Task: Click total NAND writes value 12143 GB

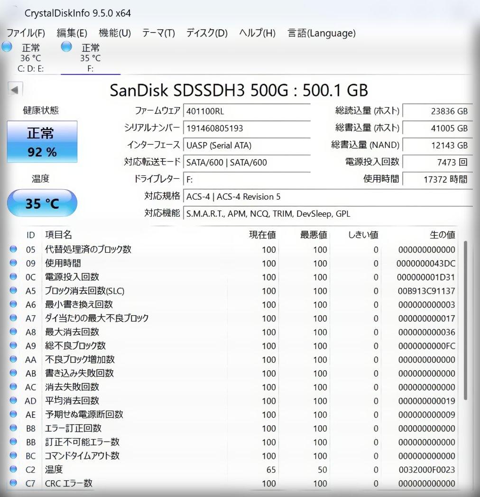Action: point(437,146)
